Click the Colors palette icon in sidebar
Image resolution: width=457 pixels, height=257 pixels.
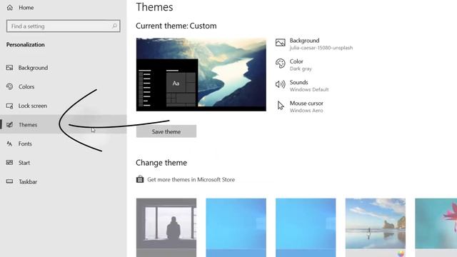(9, 86)
